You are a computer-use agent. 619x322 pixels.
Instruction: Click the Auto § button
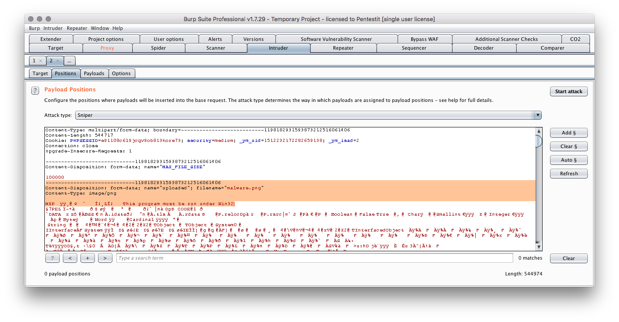pos(568,160)
